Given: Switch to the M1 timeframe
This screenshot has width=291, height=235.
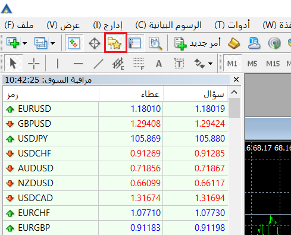Looking at the screenshot, I should point(232,64).
